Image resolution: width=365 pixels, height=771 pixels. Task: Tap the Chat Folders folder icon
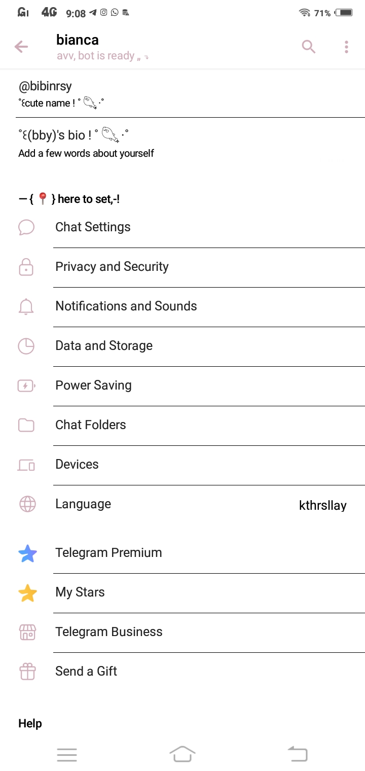(x=26, y=425)
